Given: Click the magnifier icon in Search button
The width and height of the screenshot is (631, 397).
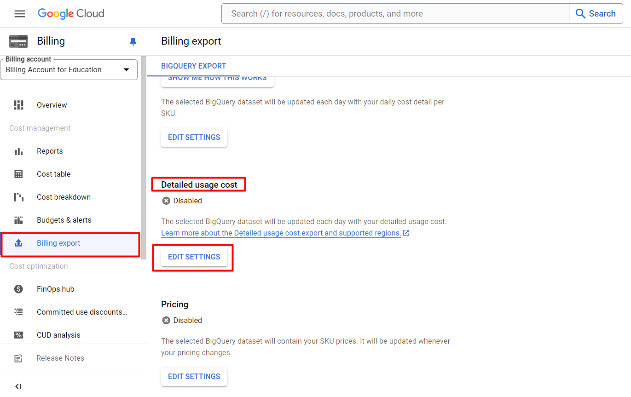Looking at the screenshot, I should point(580,14).
